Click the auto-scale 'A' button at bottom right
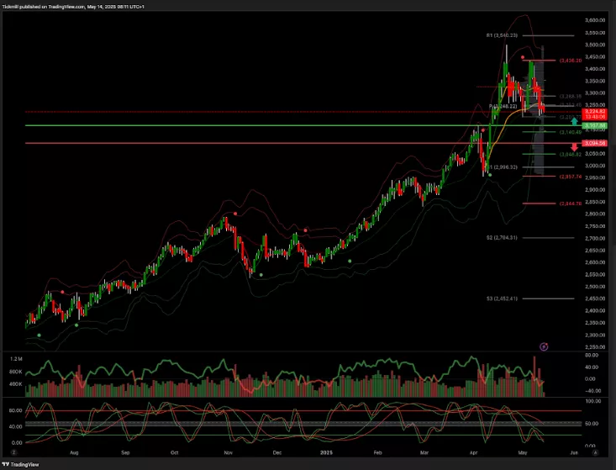616x470 pixels. coord(593,451)
